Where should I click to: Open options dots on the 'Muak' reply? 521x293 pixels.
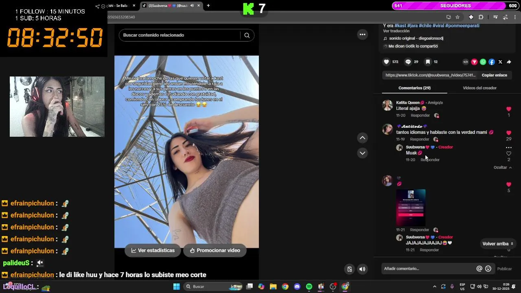(x=508, y=147)
